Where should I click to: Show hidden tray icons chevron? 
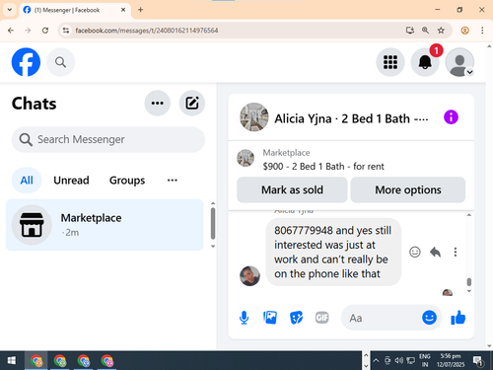point(376,361)
